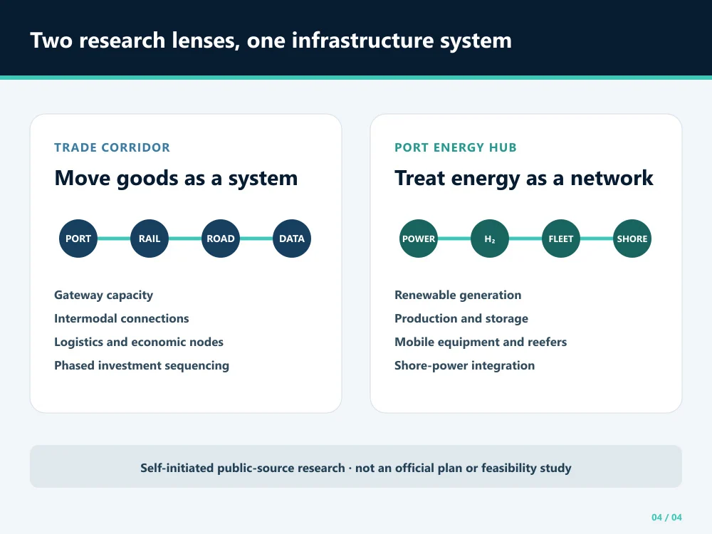Click 'Phased investment sequencing' line
Image resolution: width=712 pixels, height=534 pixels.
[x=142, y=365]
